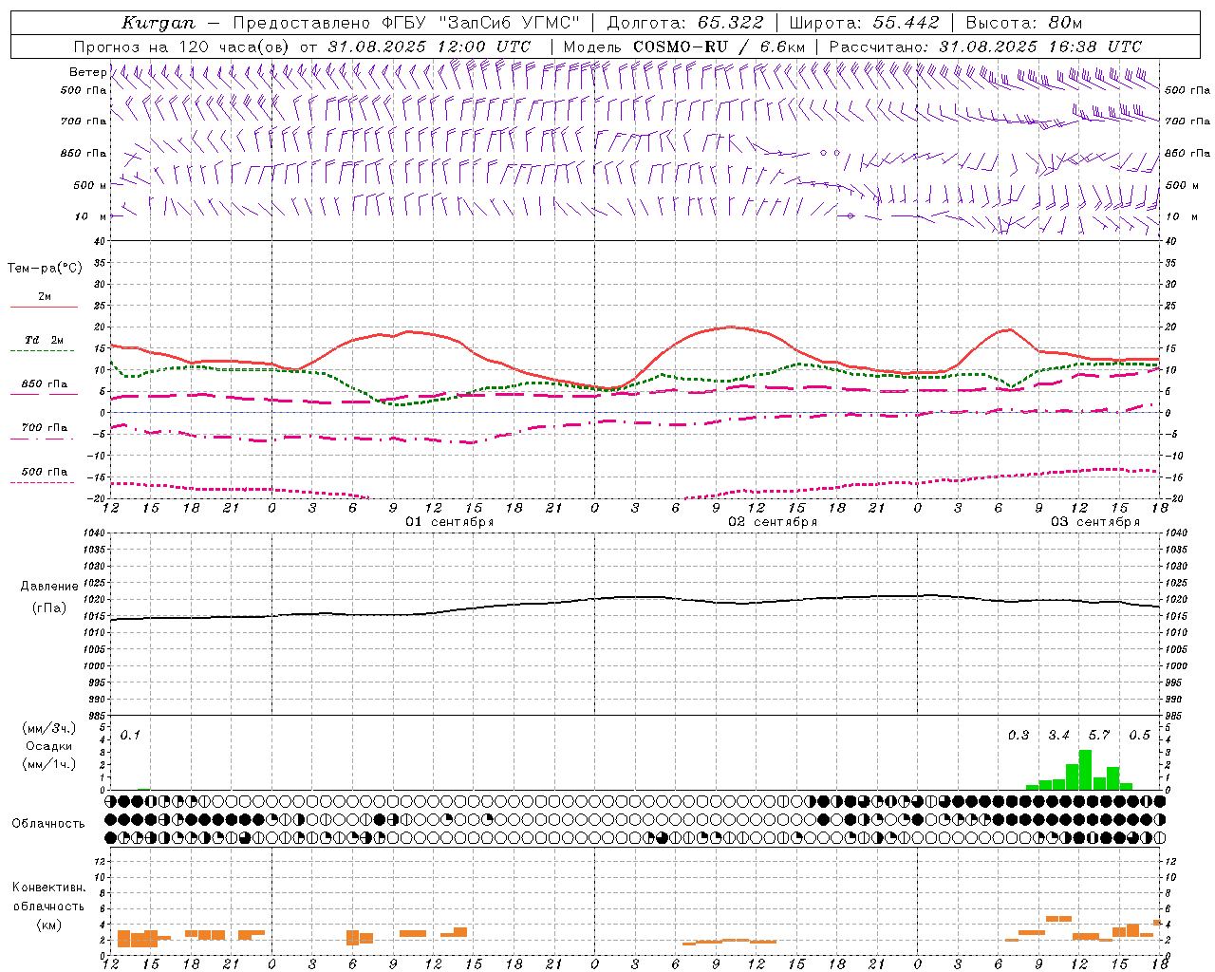The image size is (1215, 972).
Task: Click the 850 гПа temperature legend entry
Action: 45,384
